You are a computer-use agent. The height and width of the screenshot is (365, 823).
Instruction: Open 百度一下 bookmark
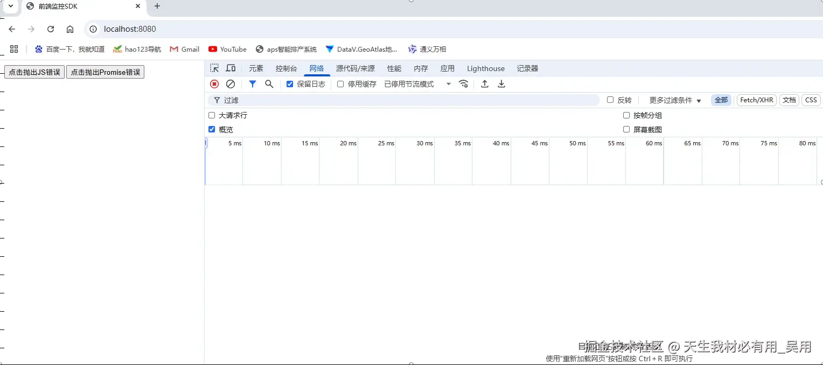(69, 49)
